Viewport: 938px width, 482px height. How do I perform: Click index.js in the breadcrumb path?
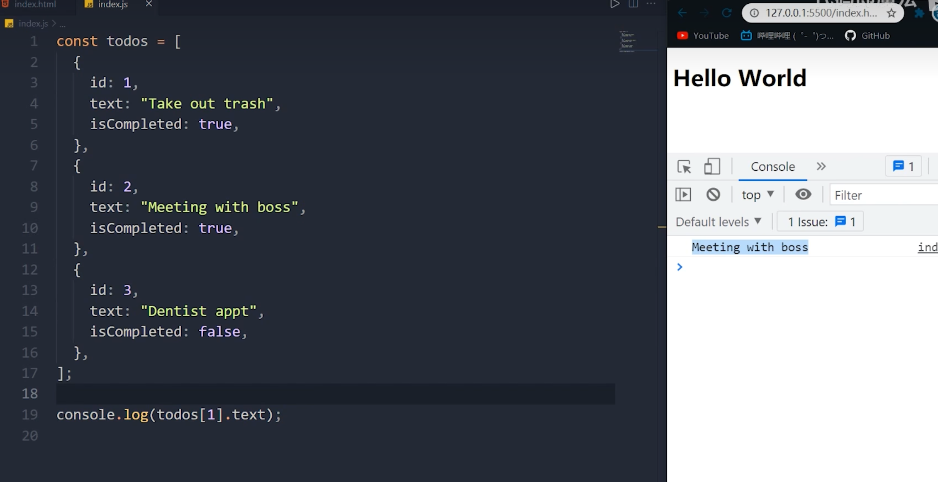pos(33,24)
